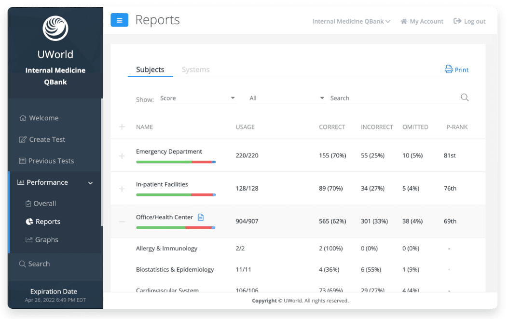The width and height of the screenshot is (509, 319).
Task: Click the Log out link
Action: click(x=469, y=21)
